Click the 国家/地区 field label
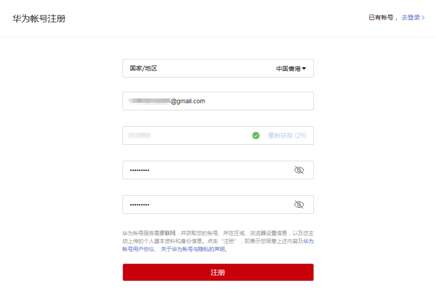Screen dimensions: 435x306 coord(143,68)
